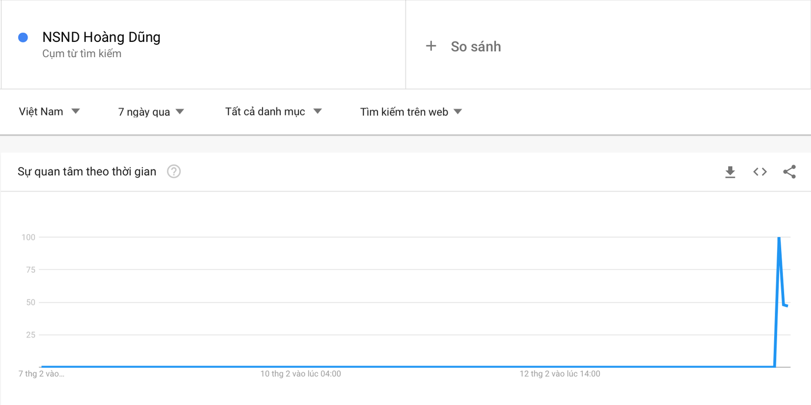Click the 100 value on the y-axis
The height and width of the screenshot is (405, 811).
pyautogui.click(x=29, y=237)
